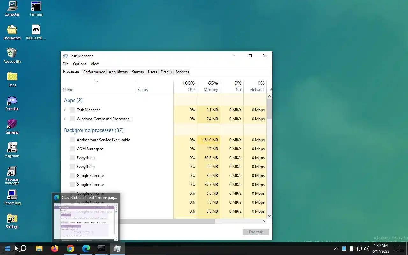Select the Report Bug desktop icon
Screen dimensions: 408x255
12,197
